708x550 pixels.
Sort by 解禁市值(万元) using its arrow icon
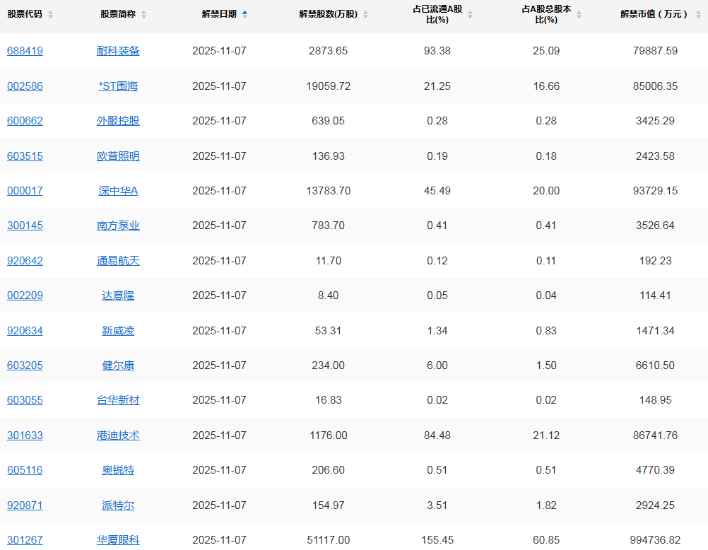696,15
